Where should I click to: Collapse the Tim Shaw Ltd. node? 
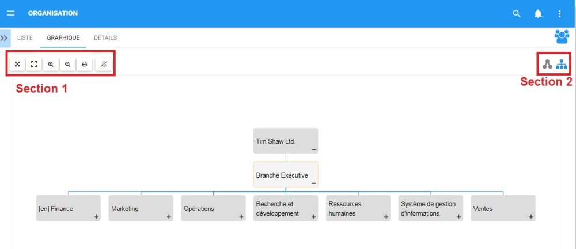tap(313, 149)
